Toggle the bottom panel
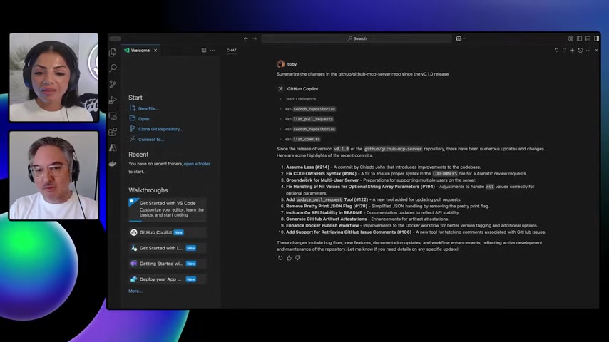This screenshot has height=342, width=609. (588, 38)
